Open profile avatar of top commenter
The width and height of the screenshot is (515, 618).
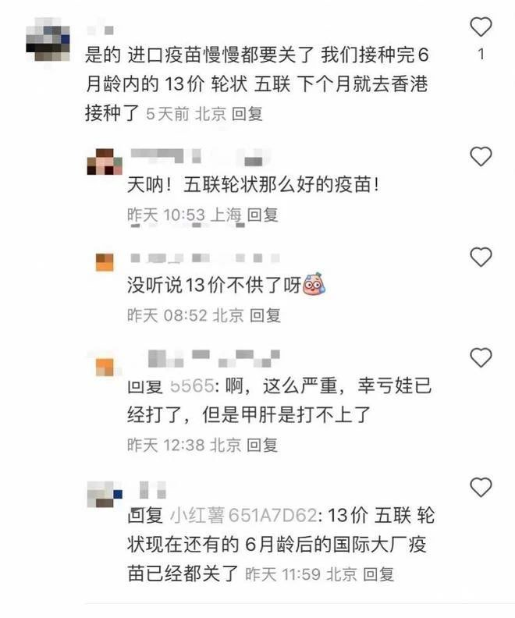(x=48, y=40)
